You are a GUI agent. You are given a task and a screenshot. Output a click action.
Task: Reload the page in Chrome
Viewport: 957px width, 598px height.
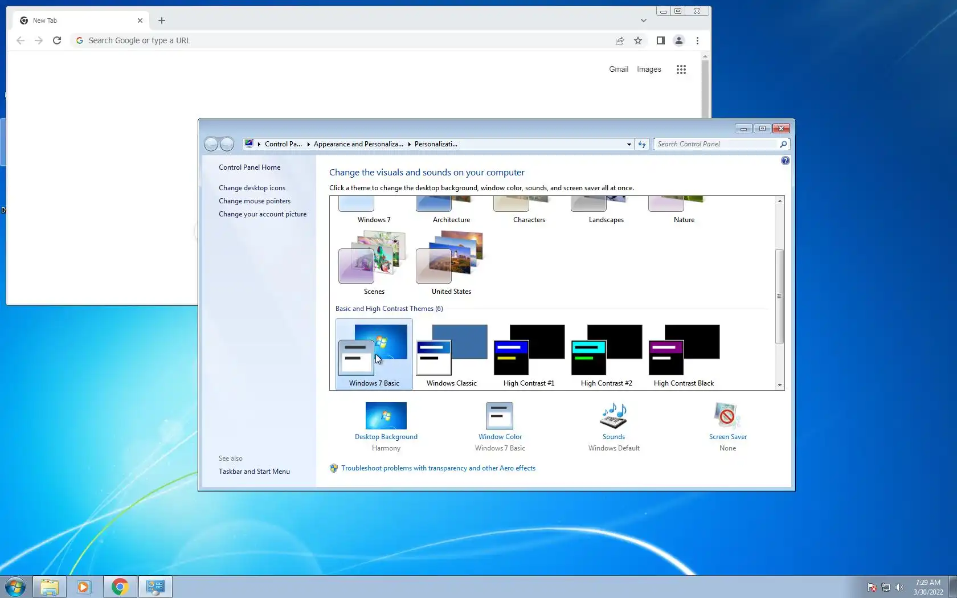[57, 40]
